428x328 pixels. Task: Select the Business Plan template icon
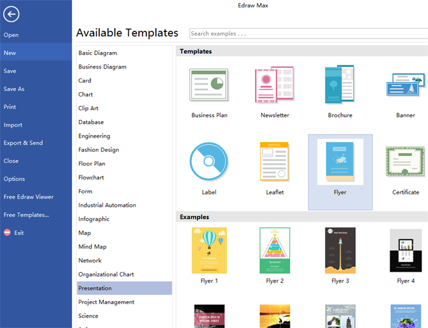[x=209, y=85]
